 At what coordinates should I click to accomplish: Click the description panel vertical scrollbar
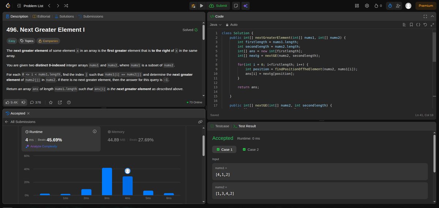pyautogui.click(x=203, y=32)
